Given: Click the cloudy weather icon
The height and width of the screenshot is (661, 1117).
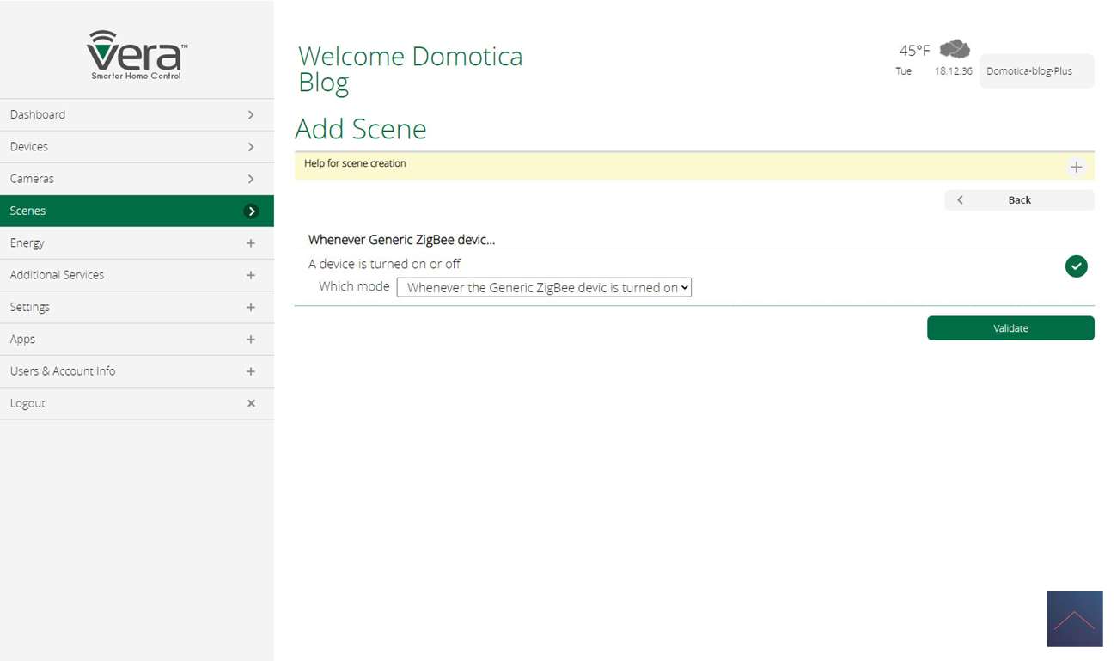Looking at the screenshot, I should coord(955,49).
